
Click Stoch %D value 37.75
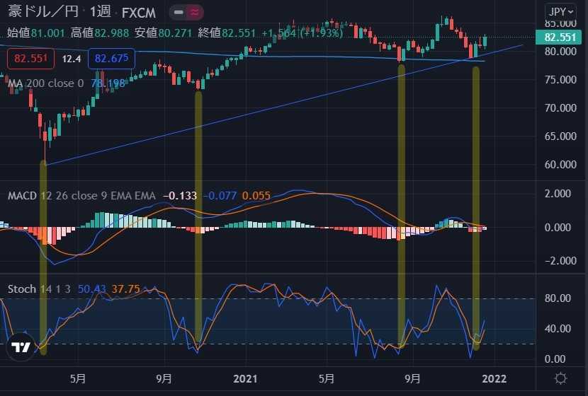[x=125, y=289]
